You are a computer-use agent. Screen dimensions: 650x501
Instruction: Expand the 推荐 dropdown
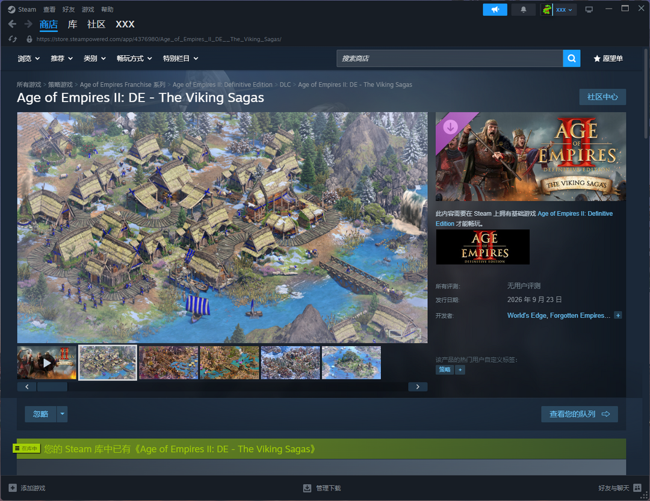tap(62, 58)
